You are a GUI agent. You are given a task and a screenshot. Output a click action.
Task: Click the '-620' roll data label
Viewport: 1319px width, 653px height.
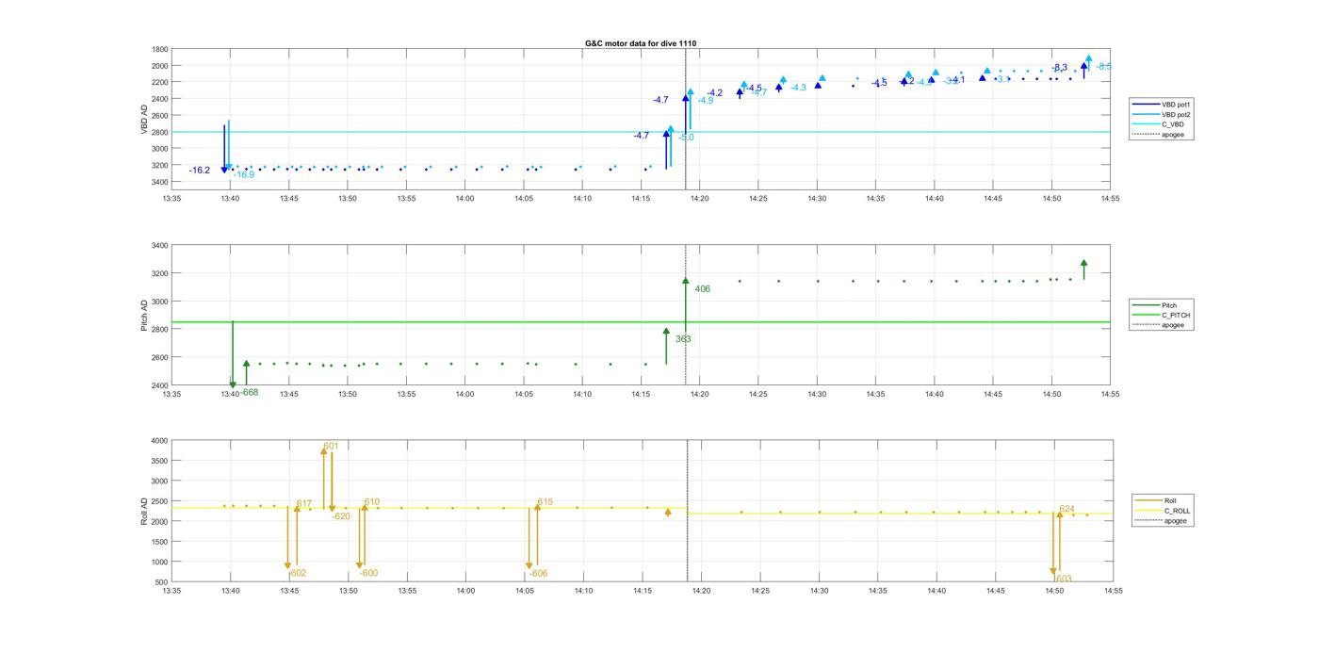point(341,516)
